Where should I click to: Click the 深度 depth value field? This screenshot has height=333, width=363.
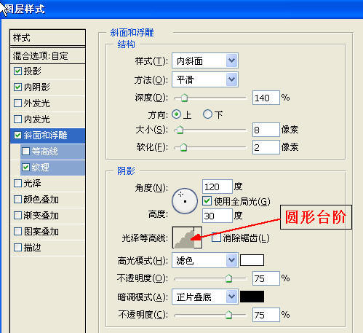pyautogui.click(x=266, y=98)
